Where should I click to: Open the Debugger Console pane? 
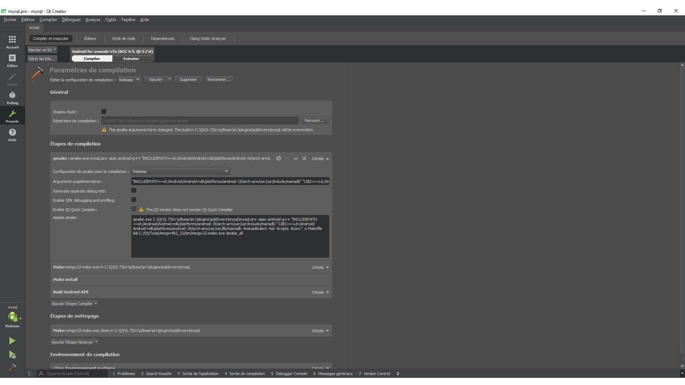(x=289, y=374)
